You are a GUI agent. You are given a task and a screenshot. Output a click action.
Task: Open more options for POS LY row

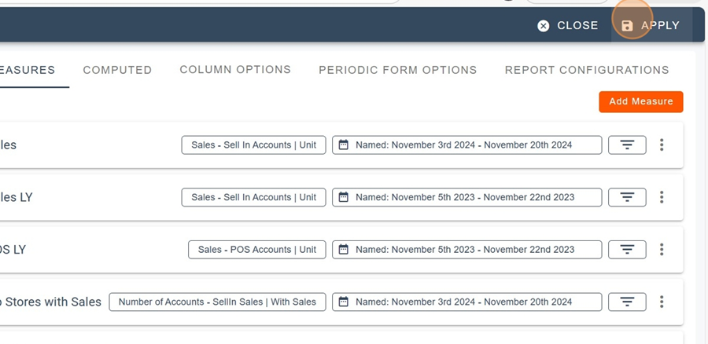point(662,250)
